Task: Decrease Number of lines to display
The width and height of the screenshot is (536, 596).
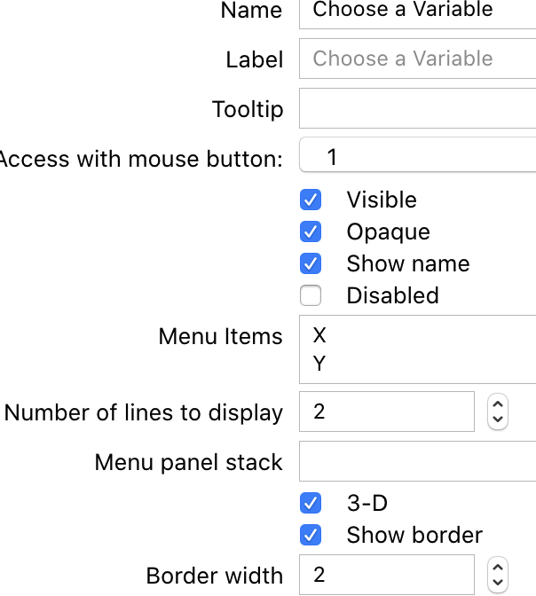Action: pyautogui.click(x=498, y=420)
